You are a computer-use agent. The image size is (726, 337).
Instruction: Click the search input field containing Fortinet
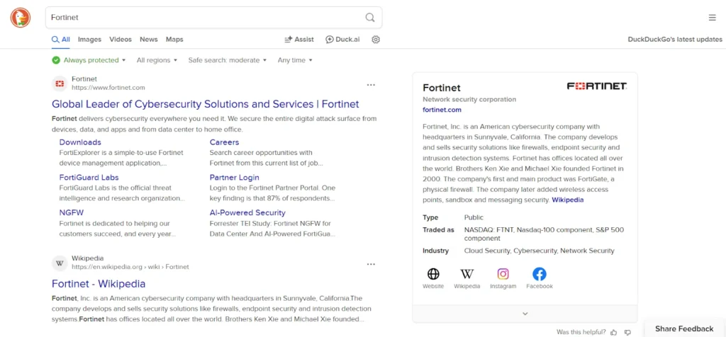coord(206,18)
